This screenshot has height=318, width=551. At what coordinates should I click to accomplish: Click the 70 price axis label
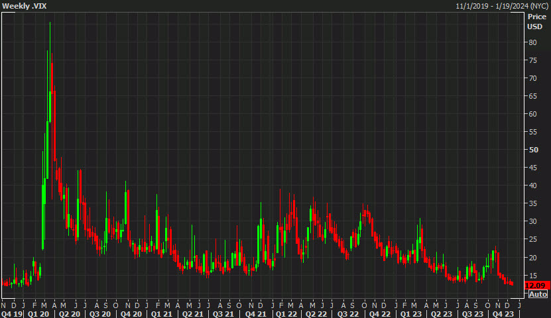532,78
